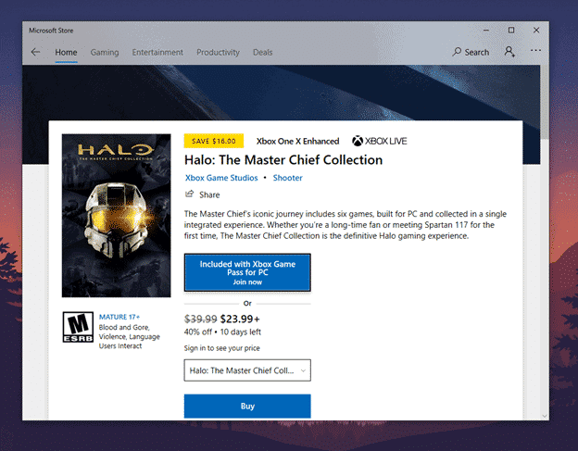The height and width of the screenshot is (451, 578).
Task: Click the SAVE $16.00 badge
Action: tap(214, 141)
